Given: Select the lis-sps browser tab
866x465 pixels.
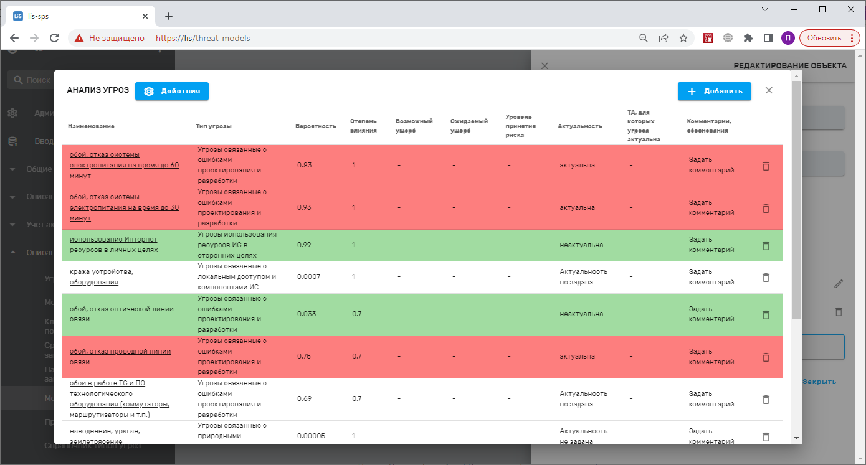Looking at the screenshot, I should pos(81,16).
